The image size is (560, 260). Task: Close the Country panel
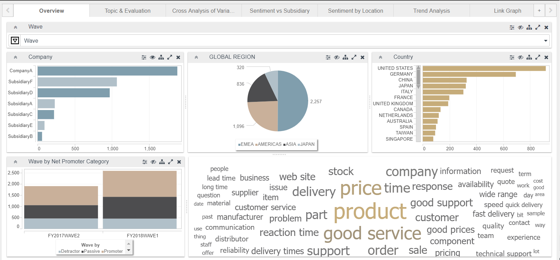tap(546, 57)
